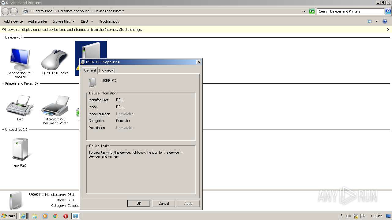Click the network tray icon
392x220 pixels.
point(356,216)
